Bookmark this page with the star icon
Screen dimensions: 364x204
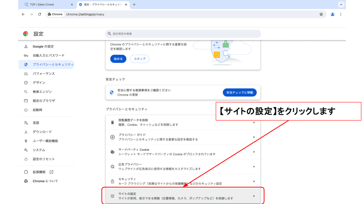click(321, 14)
